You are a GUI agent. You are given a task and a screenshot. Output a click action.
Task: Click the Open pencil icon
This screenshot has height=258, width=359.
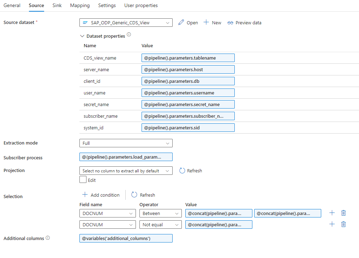point(181,23)
